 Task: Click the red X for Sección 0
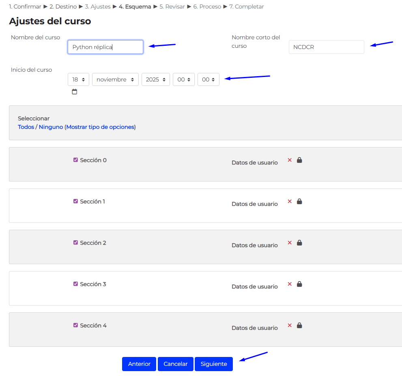pos(290,160)
